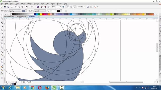Save the document with the floppy icon
This screenshot has height=90, width=161.
click(8, 7)
